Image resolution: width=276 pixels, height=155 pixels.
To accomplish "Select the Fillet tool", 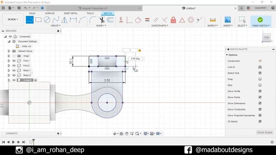I will (92, 20).
